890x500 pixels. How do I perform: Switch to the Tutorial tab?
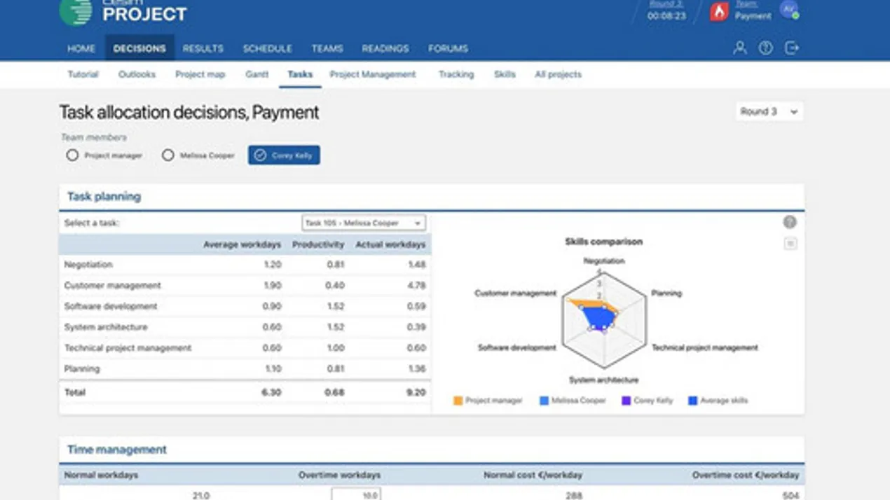click(83, 74)
